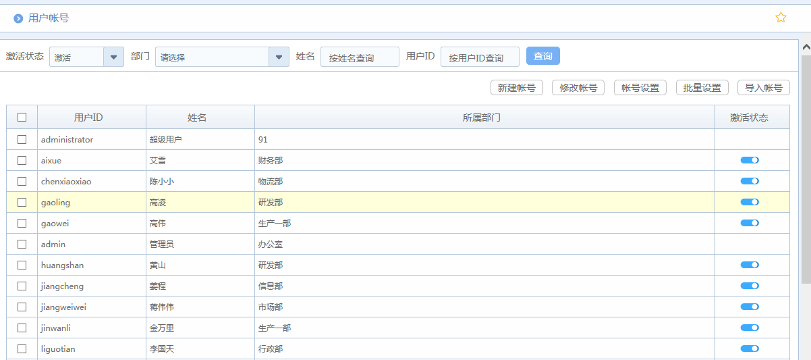Click the 帐号设置 button

point(640,88)
